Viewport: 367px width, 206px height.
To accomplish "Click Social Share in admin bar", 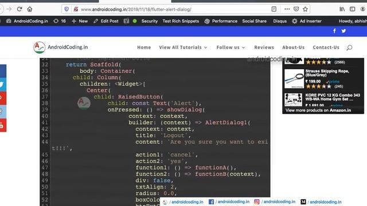I will (x=255, y=21).
